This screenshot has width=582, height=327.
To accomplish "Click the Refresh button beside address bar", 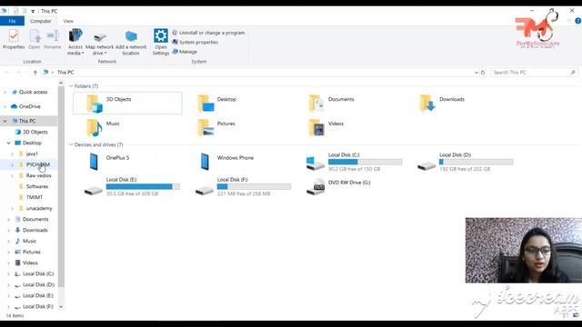I will click(483, 73).
